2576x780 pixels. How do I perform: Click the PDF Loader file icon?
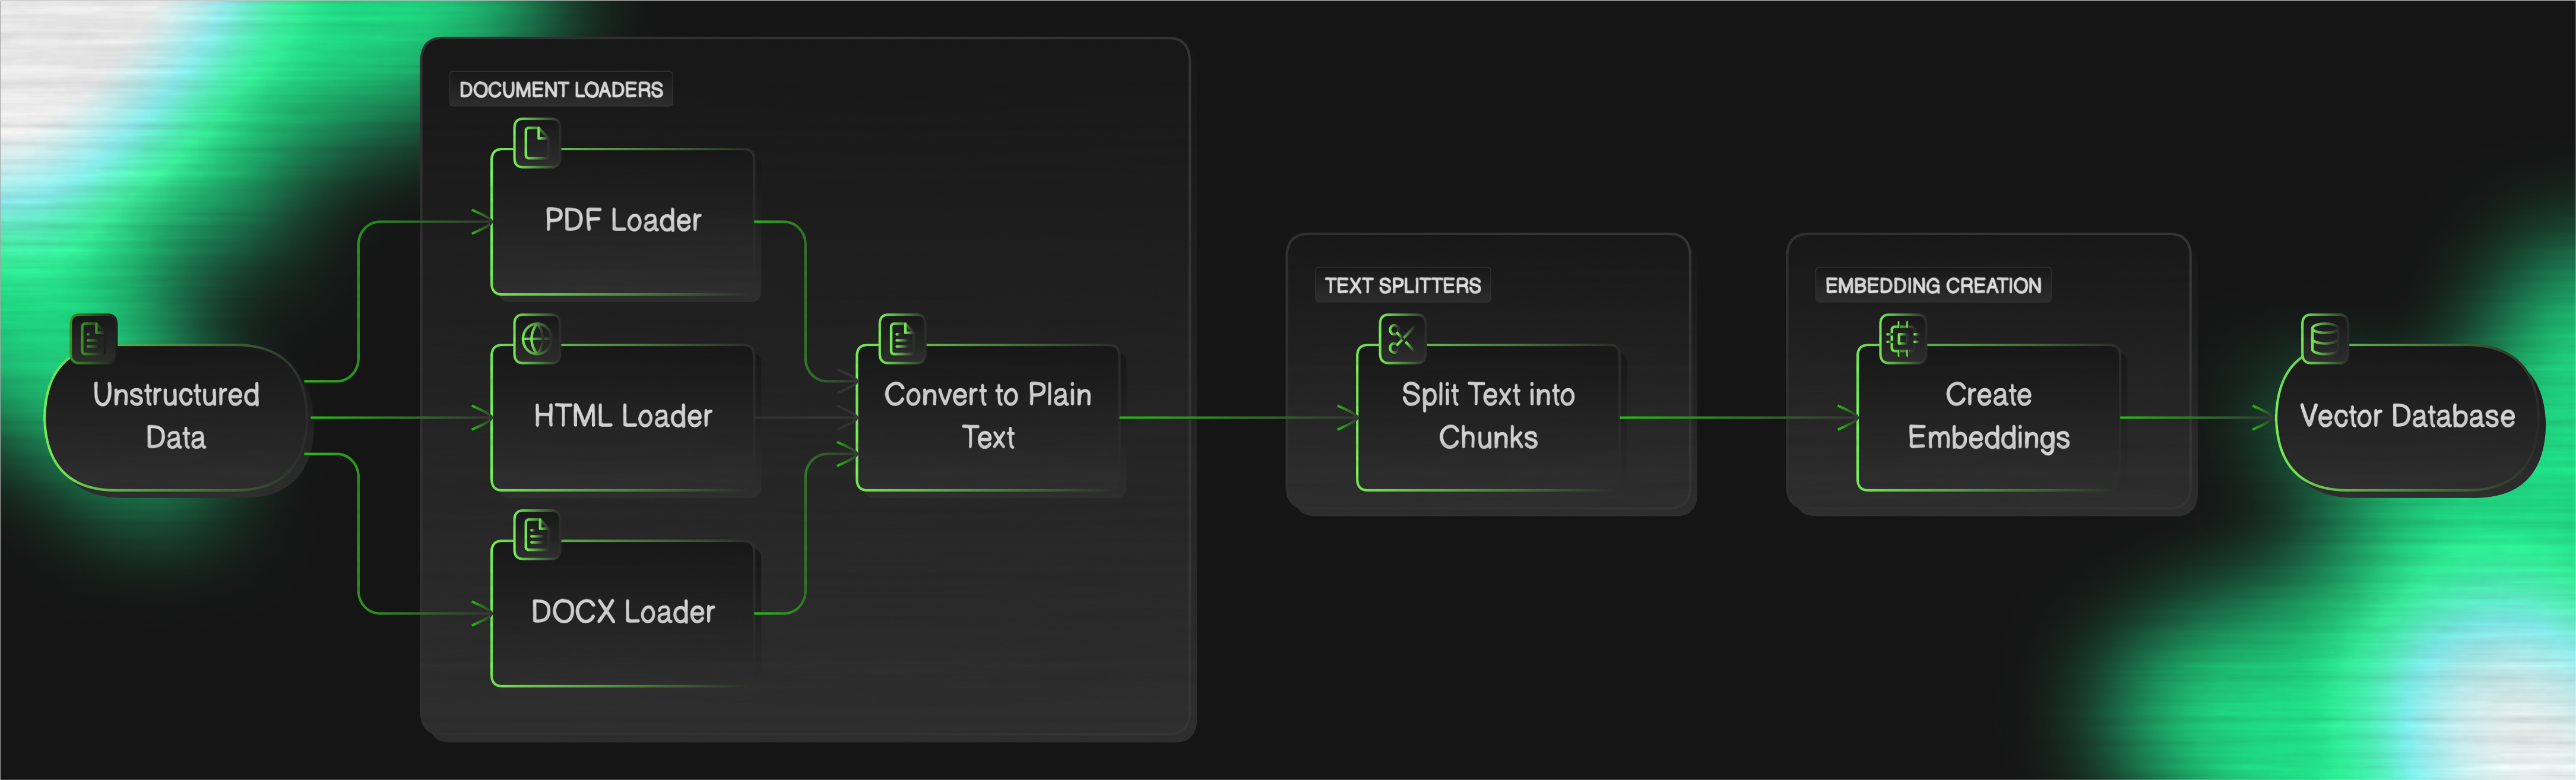coord(537,143)
